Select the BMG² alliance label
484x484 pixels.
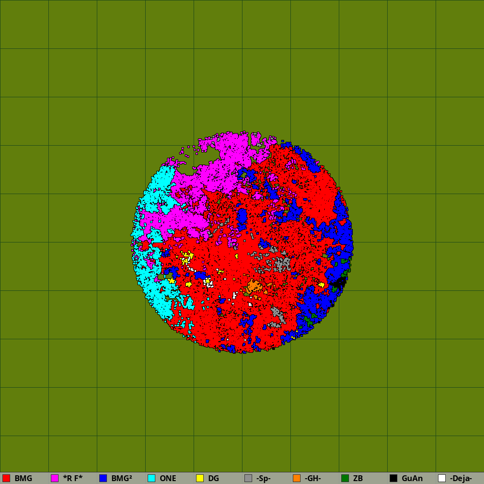click(x=121, y=478)
